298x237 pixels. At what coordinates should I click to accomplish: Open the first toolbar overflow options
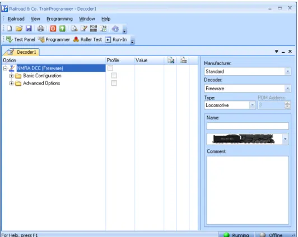(124, 30)
